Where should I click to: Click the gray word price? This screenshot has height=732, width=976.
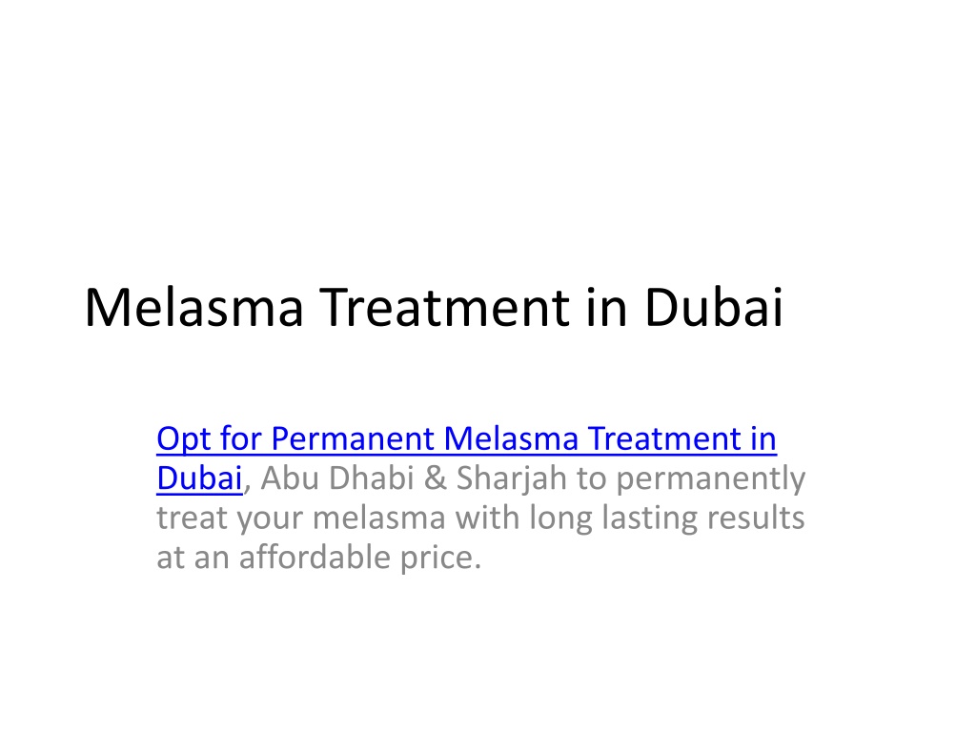[440, 559]
